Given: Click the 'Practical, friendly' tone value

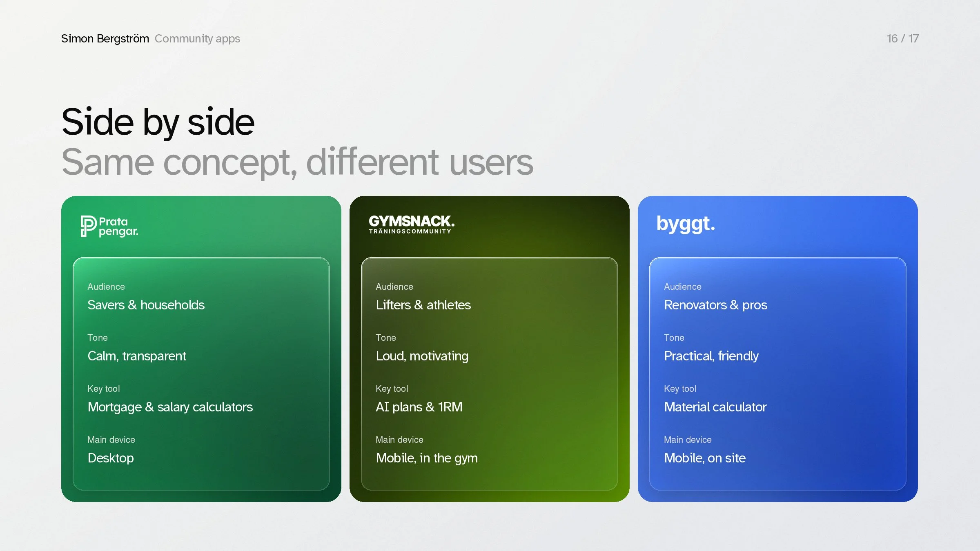Looking at the screenshot, I should 711,356.
